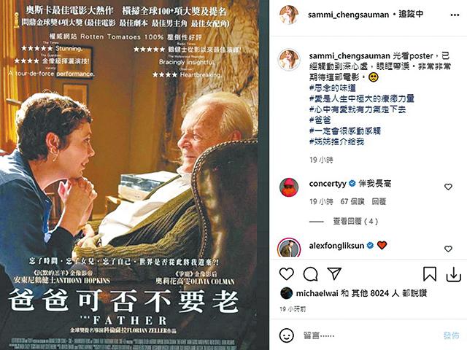The image size is (467, 350).
Task: Like the post with heart icon
Action: pos(287,274)
